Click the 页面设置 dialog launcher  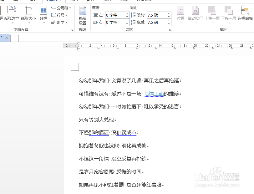tap(72, 30)
